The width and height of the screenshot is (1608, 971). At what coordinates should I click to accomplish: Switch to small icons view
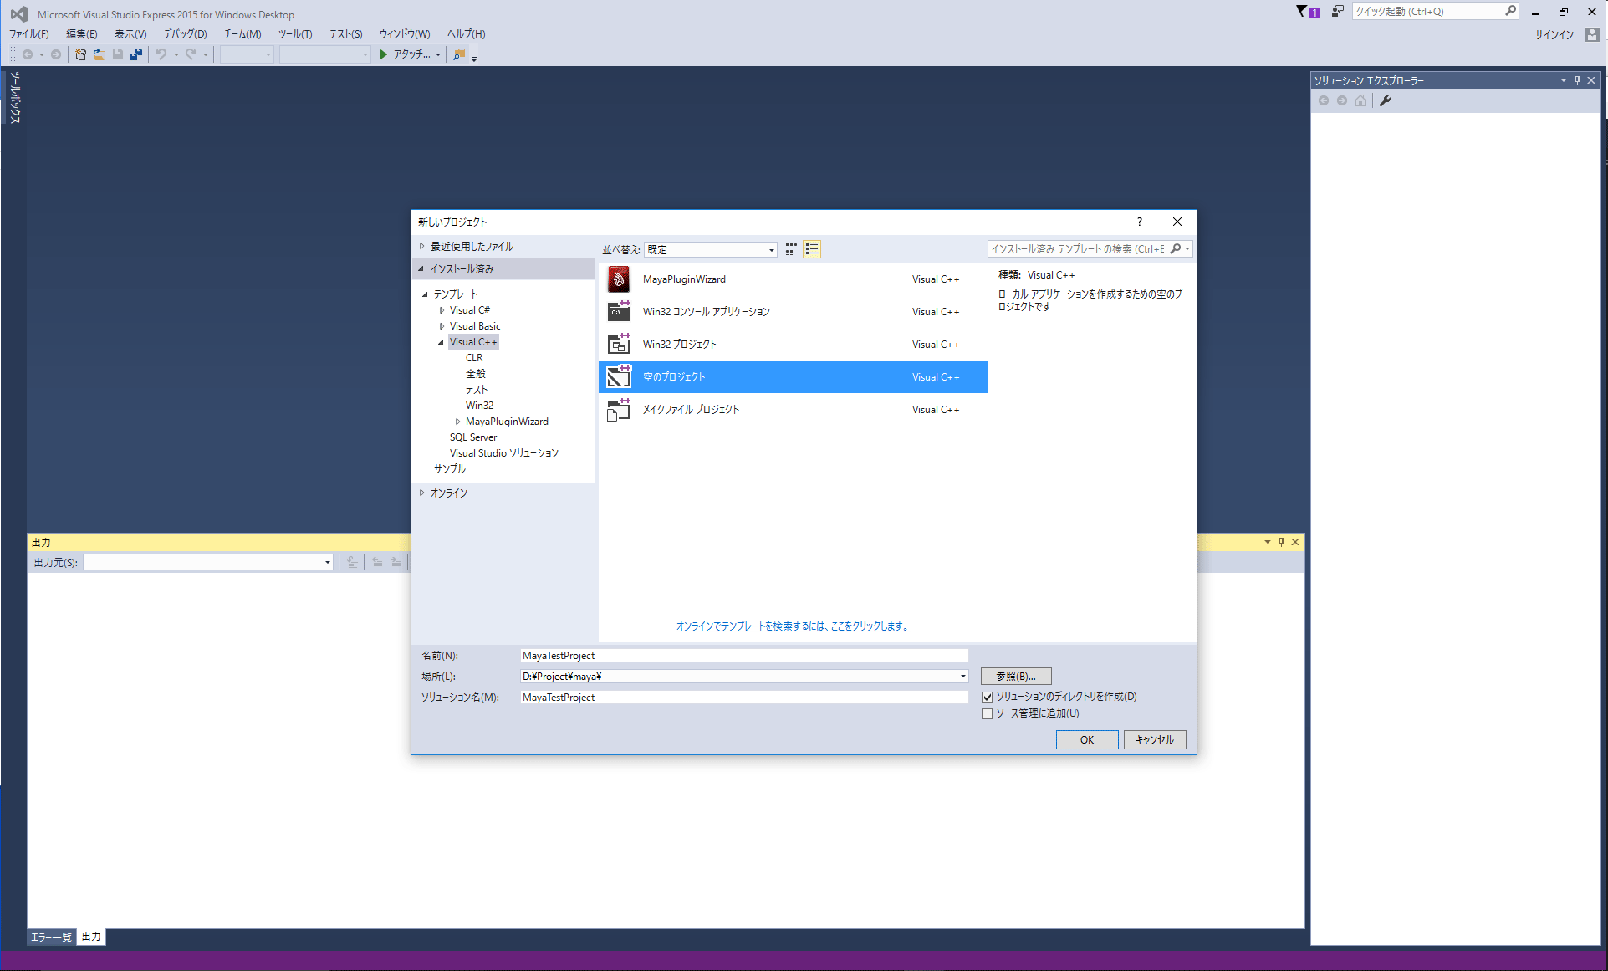coord(791,249)
